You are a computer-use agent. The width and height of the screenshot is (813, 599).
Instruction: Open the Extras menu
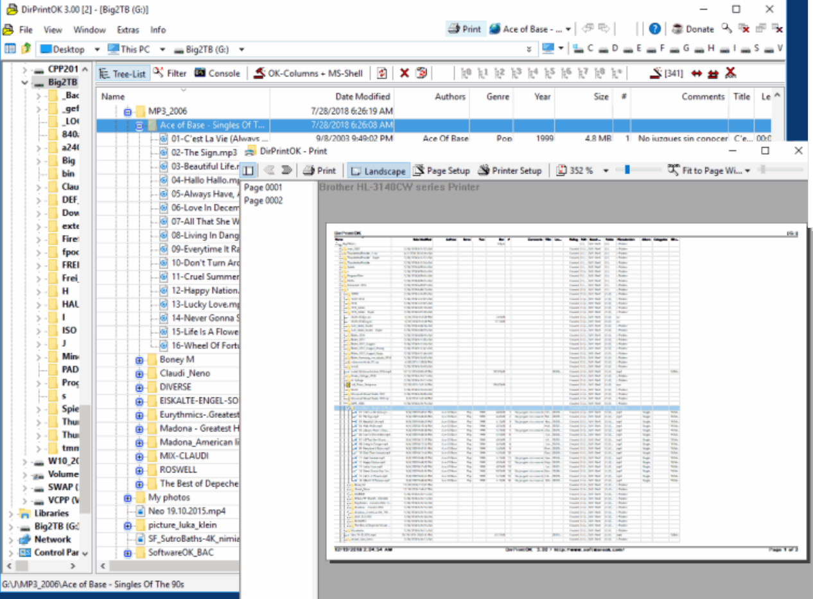pyautogui.click(x=127, y=30)
